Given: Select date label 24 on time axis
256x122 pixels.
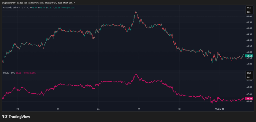Looking at the screenshot, I should 17,109.
